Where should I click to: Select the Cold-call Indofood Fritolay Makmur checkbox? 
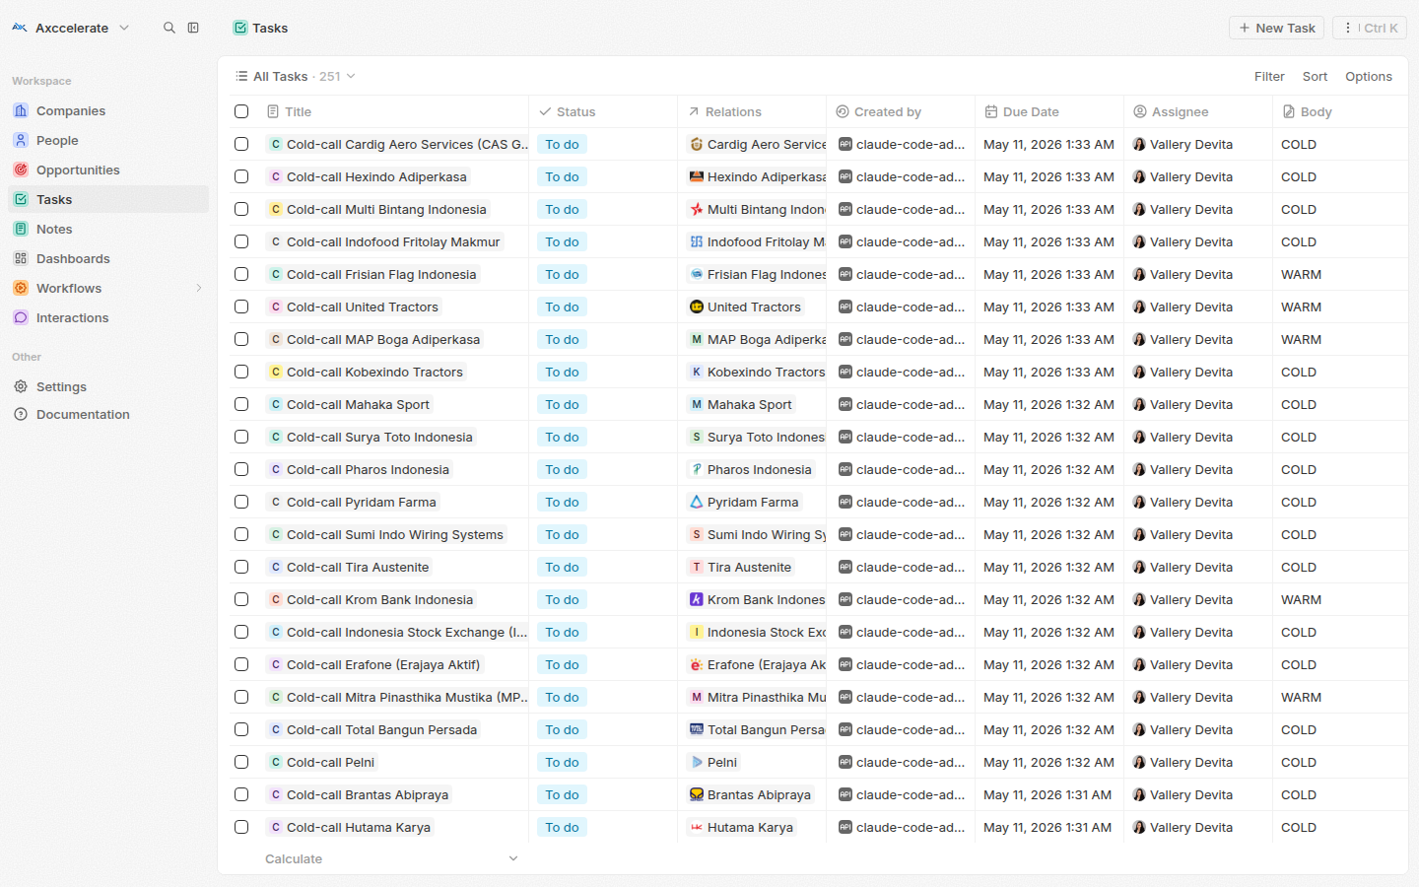241,241
